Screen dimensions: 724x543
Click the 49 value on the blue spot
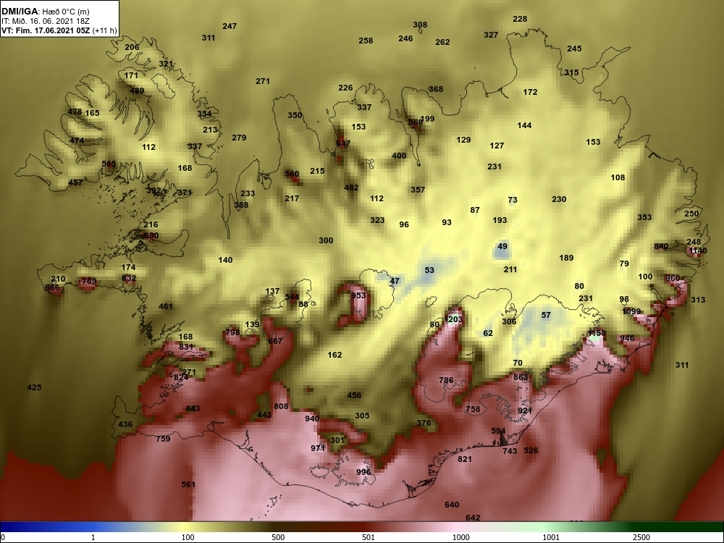click(x=502, y=246)
